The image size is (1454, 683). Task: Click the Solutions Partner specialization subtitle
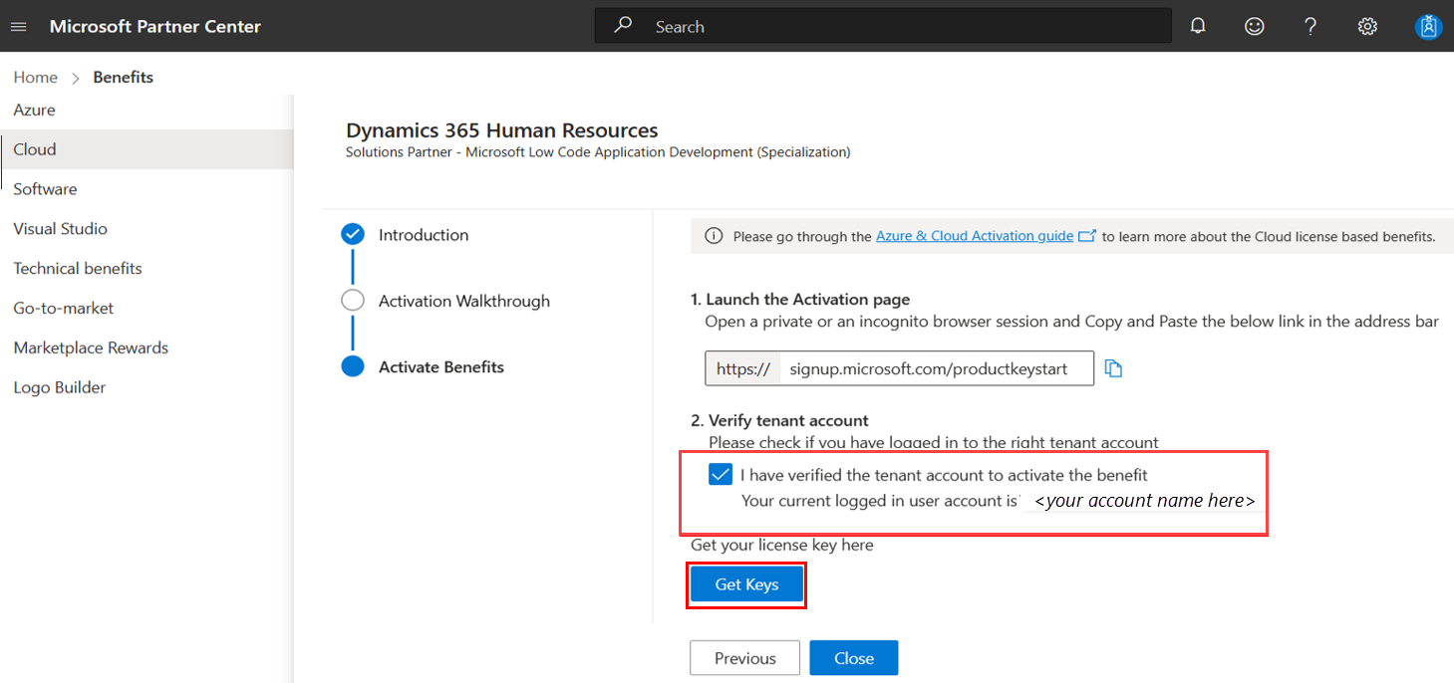pyautogui.click(x=598, y=152)
